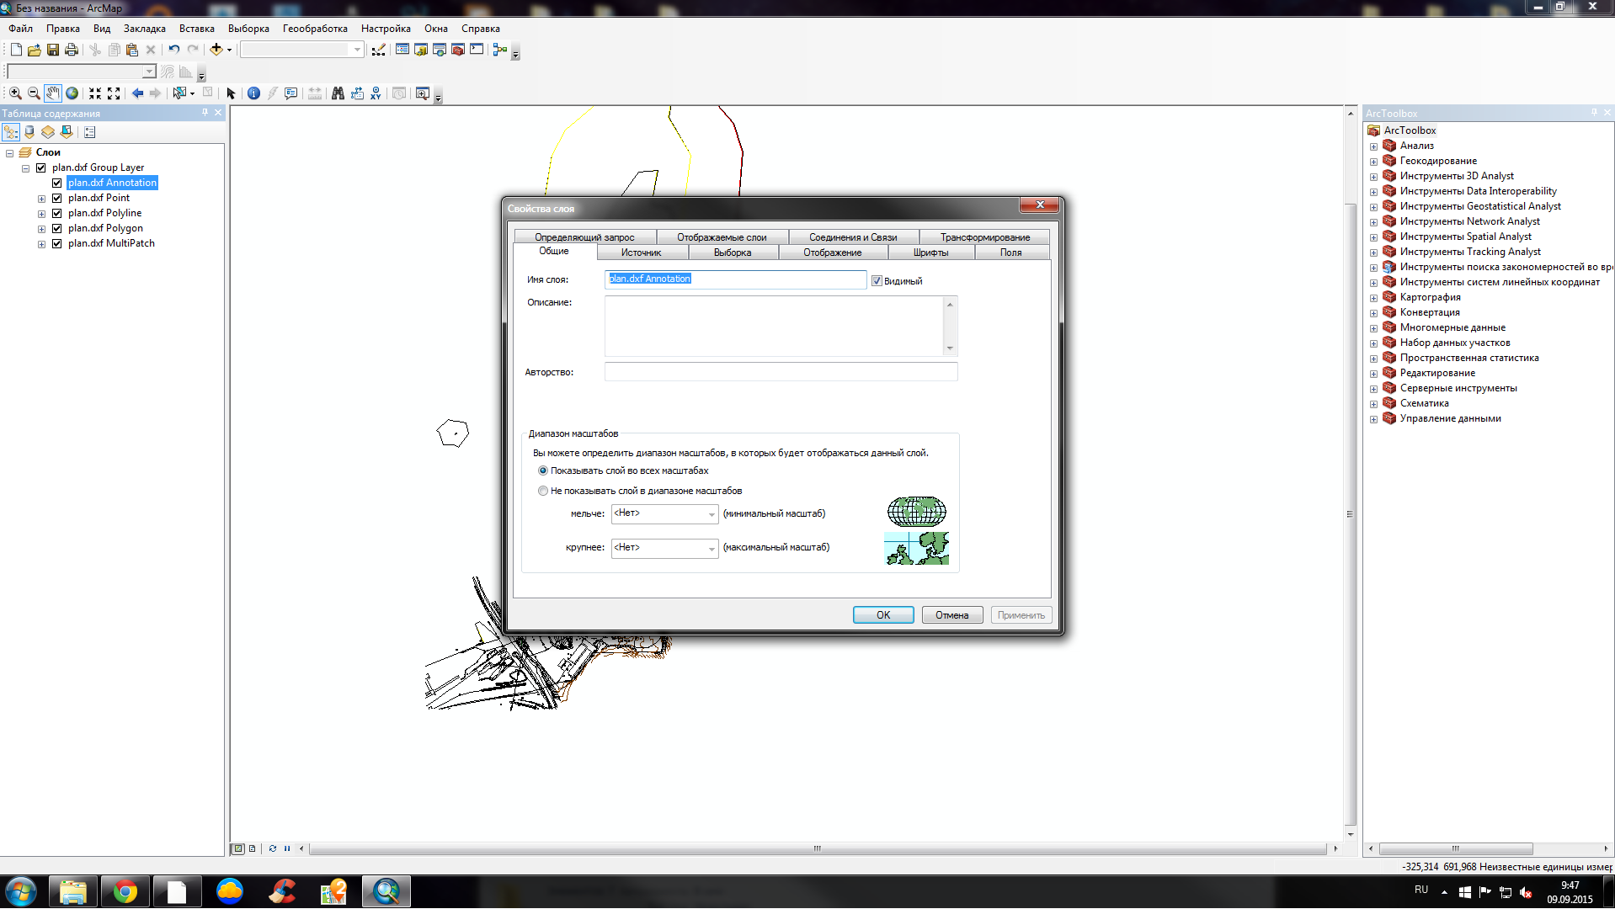1615x909 pixels.
Task: Click the Full Extent globe icon
Action: point(72,93)
